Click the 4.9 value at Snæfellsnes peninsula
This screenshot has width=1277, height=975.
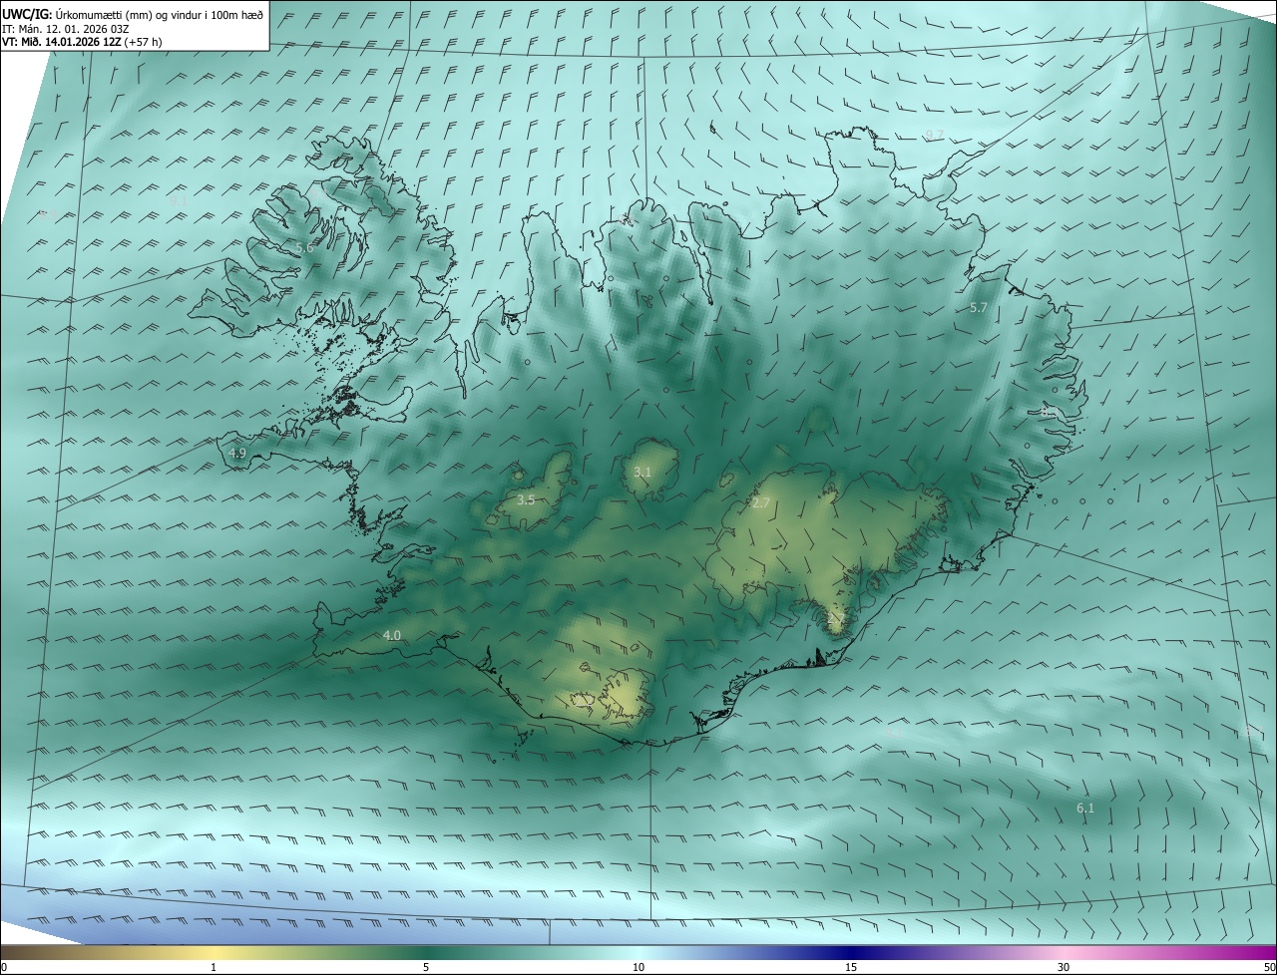[x=237, y=453]
